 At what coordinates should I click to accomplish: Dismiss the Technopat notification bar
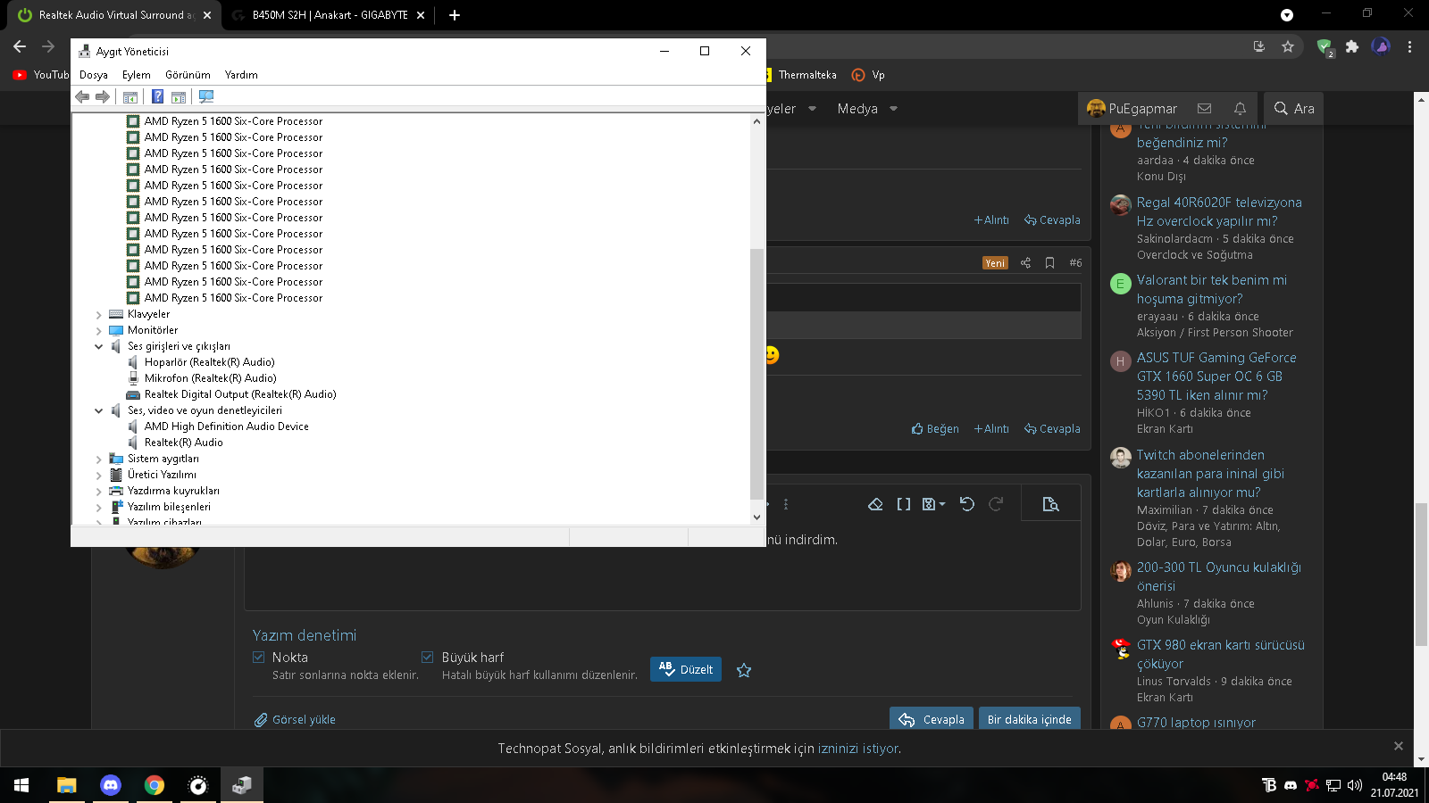pos(1399,746)
